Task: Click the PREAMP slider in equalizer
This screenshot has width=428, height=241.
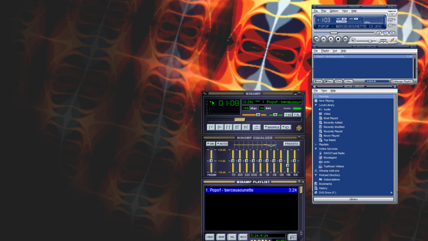Action: 211,161
